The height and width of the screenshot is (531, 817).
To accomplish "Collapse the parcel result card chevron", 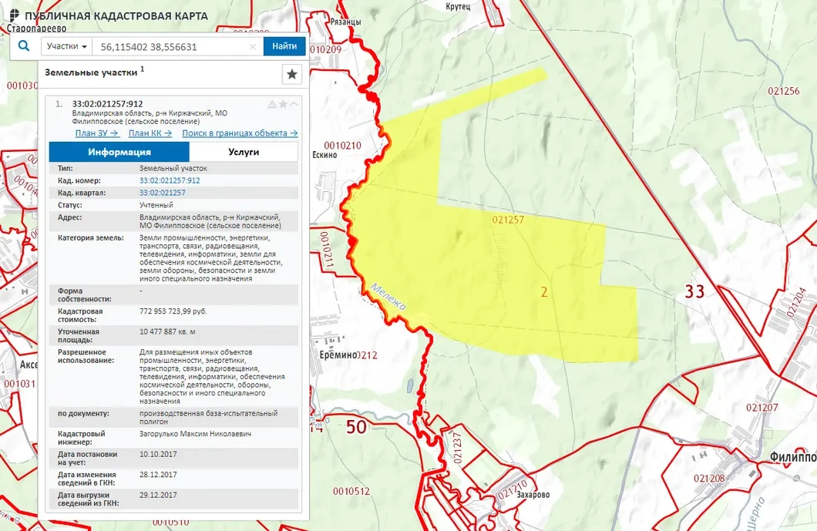I will tap(294, 104).
